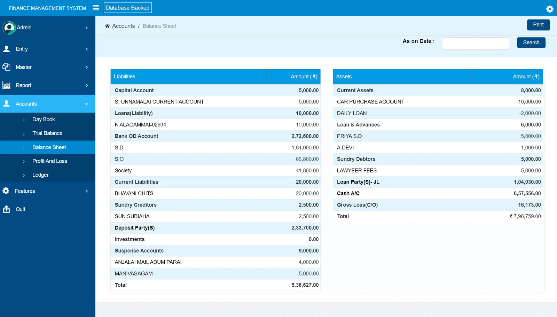
Task: Click the DAILY LOAN entry
Action: tap(352, 113)
